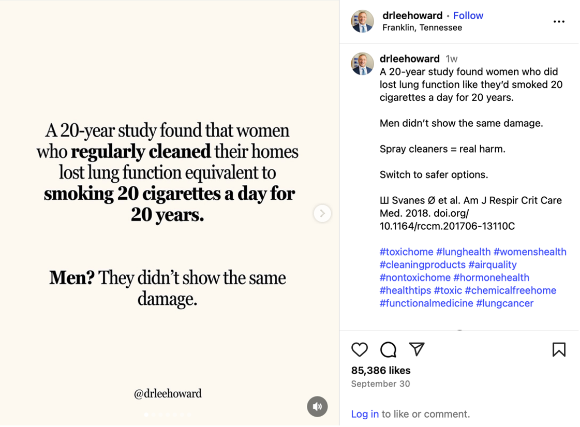Open the #lunghealth hashtag

463,252
